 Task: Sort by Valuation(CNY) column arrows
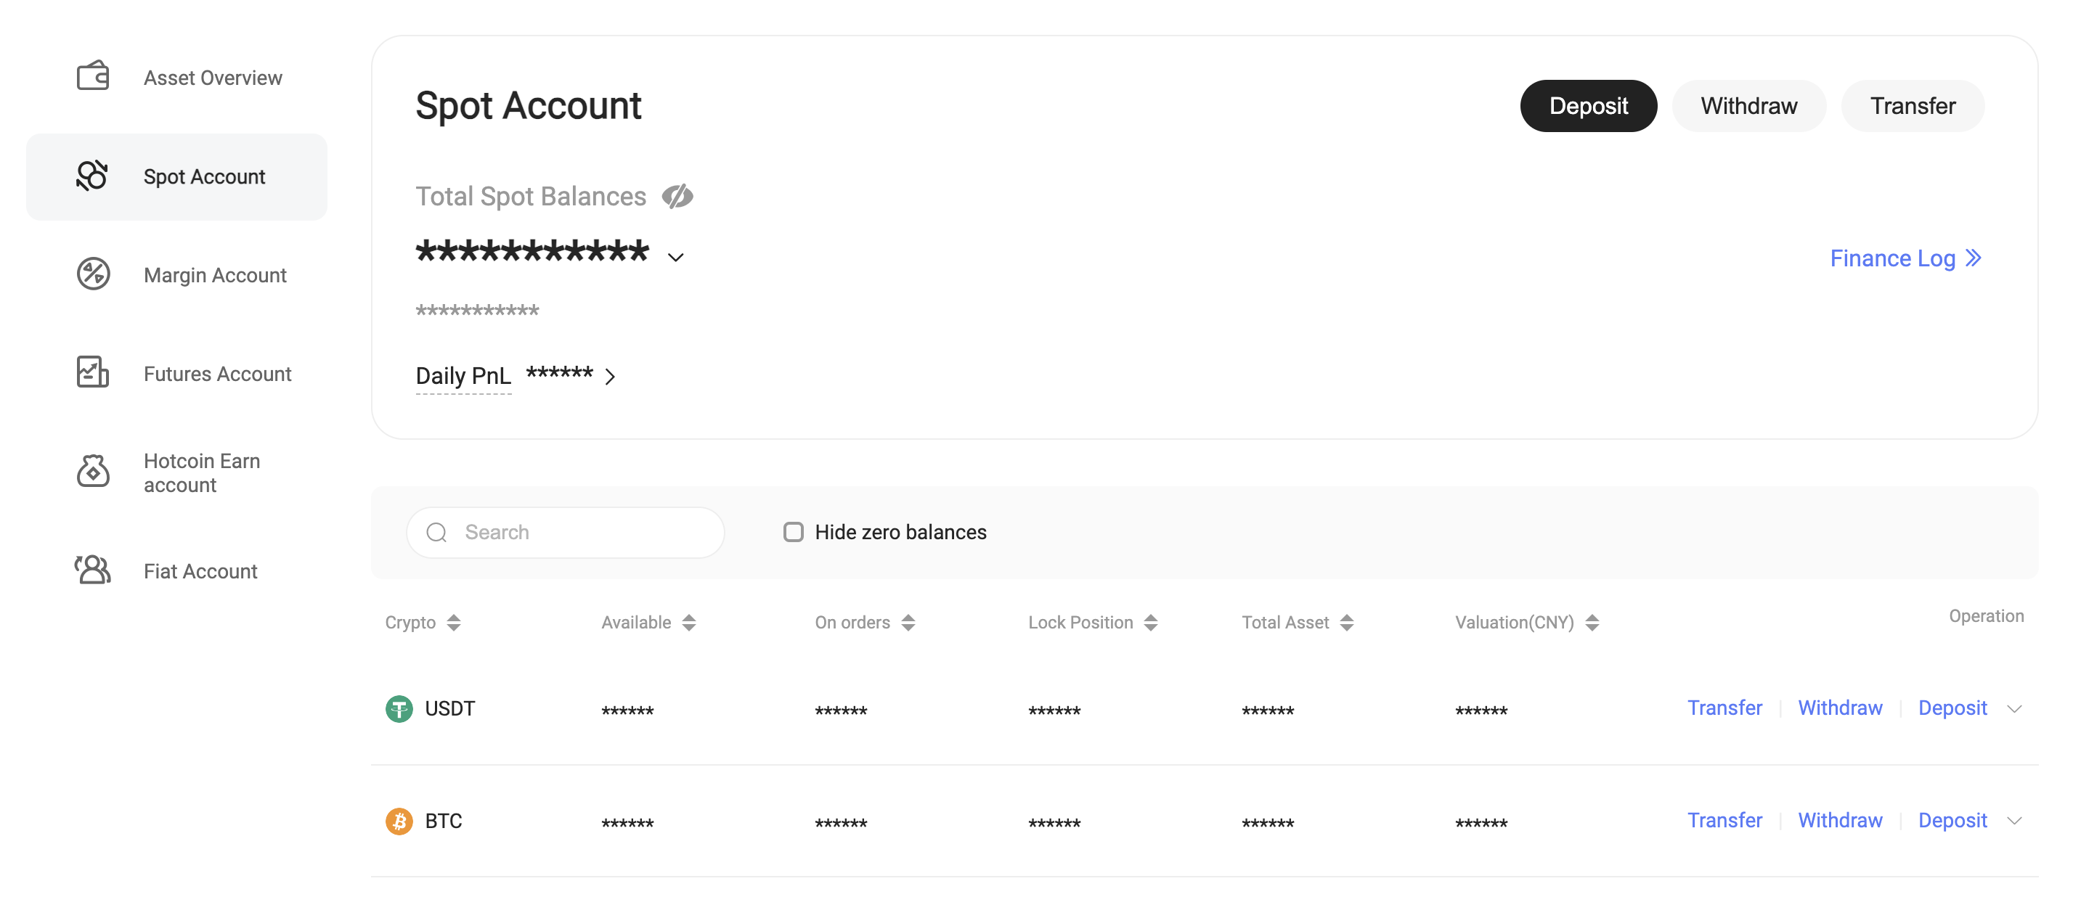tap(1592, 623)
